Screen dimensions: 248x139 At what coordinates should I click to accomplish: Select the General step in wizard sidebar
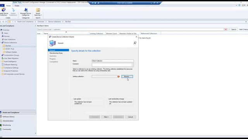coord(59,50)
